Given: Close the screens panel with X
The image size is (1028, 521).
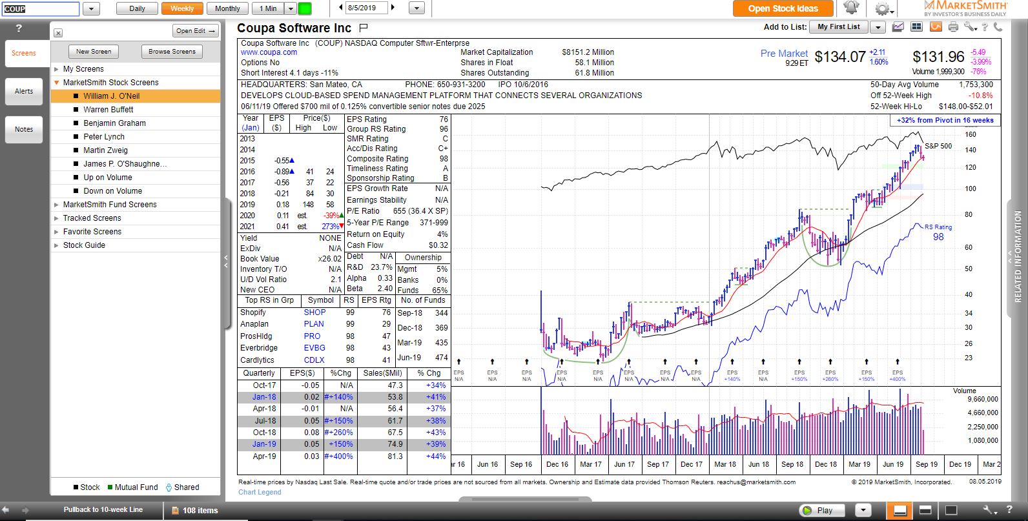Looking at the screenshot, I should (58, 33).
